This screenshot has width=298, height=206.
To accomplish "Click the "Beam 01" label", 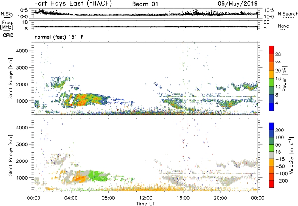I will click(x=145, y=4).
